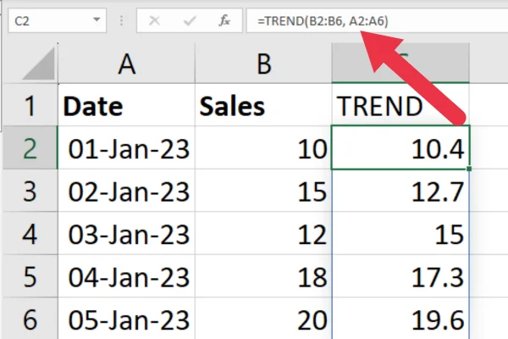Select column B header
Screen dimensions: 508x339
263,64
